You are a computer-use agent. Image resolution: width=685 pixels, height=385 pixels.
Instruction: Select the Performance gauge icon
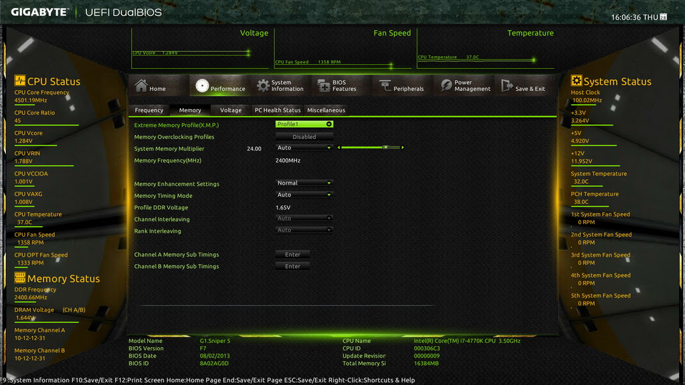tap(202, 86)
